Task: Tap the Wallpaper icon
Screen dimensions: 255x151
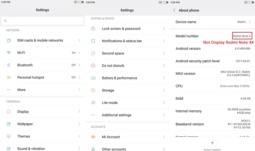Action: [x=9, y=124]
